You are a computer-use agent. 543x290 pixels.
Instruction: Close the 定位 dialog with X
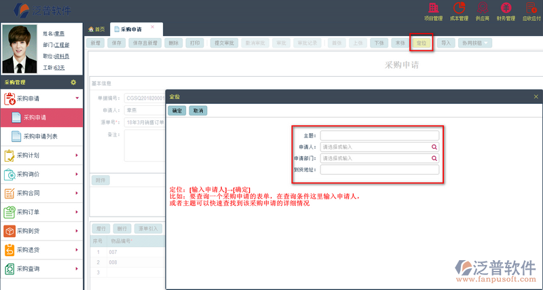point(536,97)
